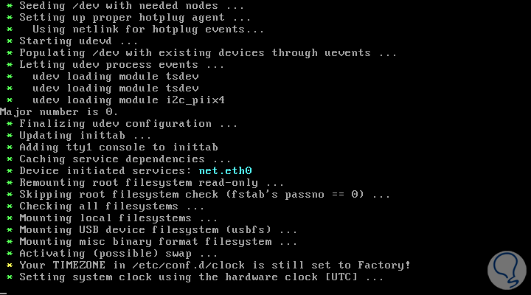Click the 'Finalizing udev configuration' line
The height and width of the screenshot is (295, 531).
[x=128, y=123]
